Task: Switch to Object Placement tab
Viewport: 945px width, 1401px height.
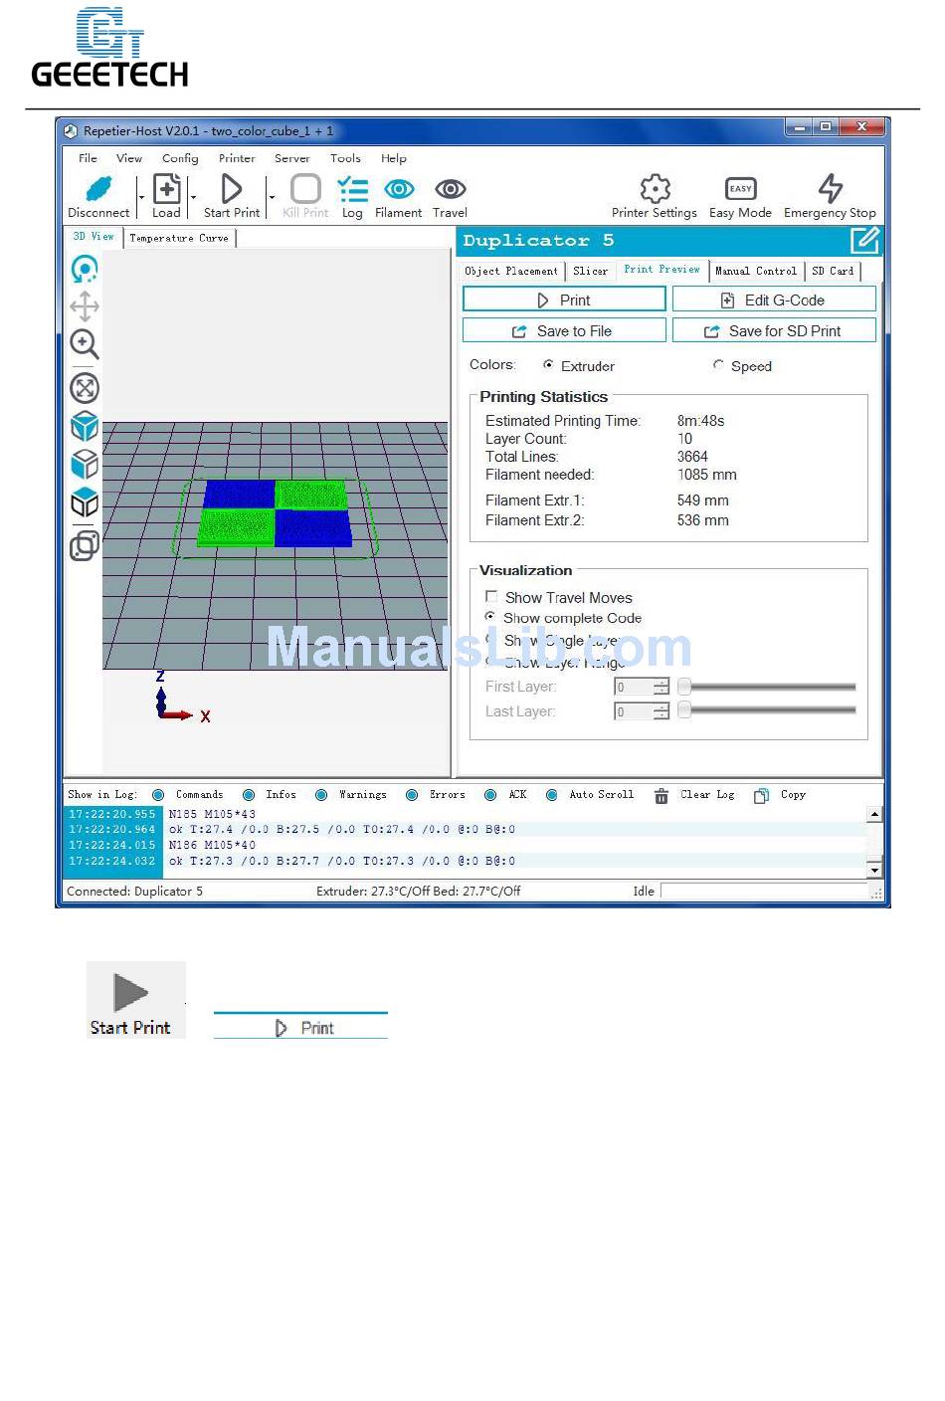Action: (511, 271)
